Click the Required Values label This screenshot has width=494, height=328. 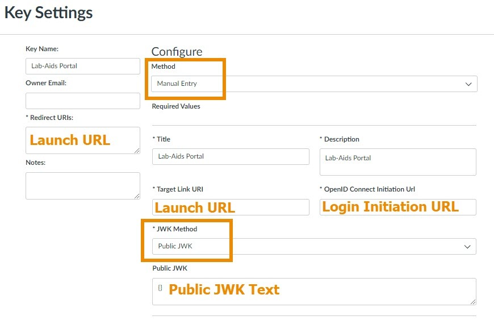[x=176, y=106]
